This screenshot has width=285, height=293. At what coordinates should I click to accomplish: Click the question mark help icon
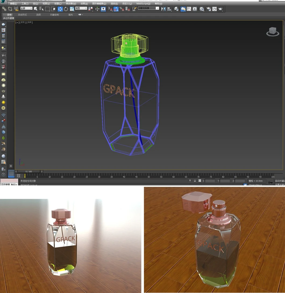pos(3,174)
